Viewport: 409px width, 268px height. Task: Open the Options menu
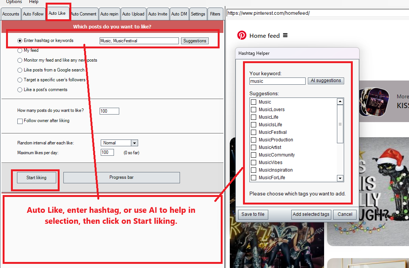click(x=14, y=2)
